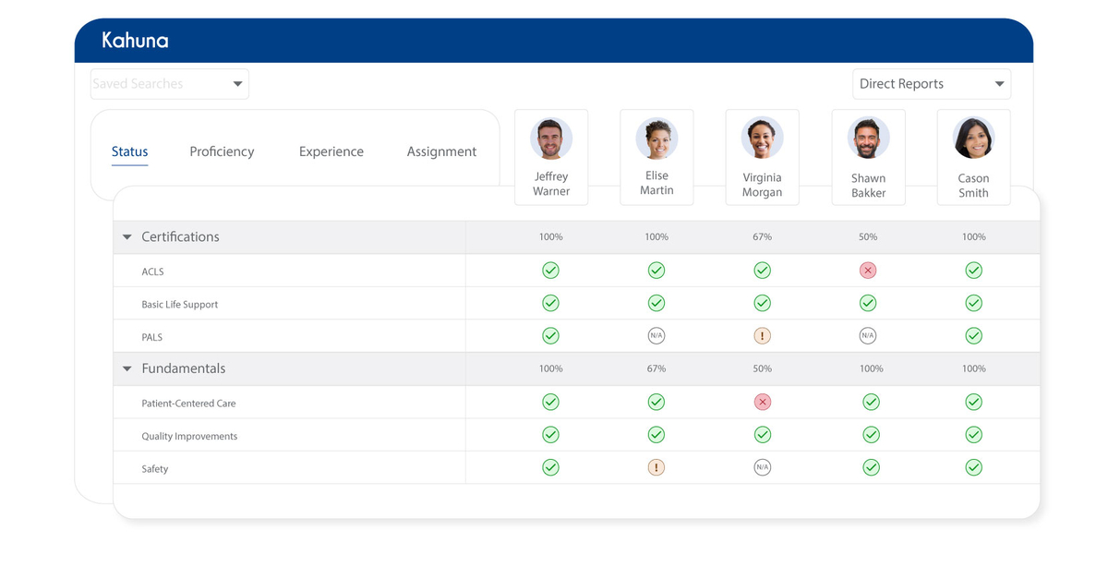The image size is (1108, 579).
Task: Select the N/A icon for Elise Martin's PALS
Action: [x=656, y=335]
